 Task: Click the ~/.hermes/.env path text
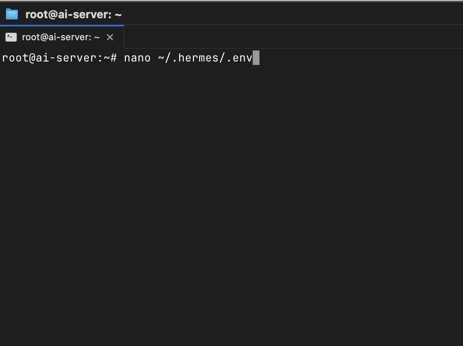(x=205, y=58)
